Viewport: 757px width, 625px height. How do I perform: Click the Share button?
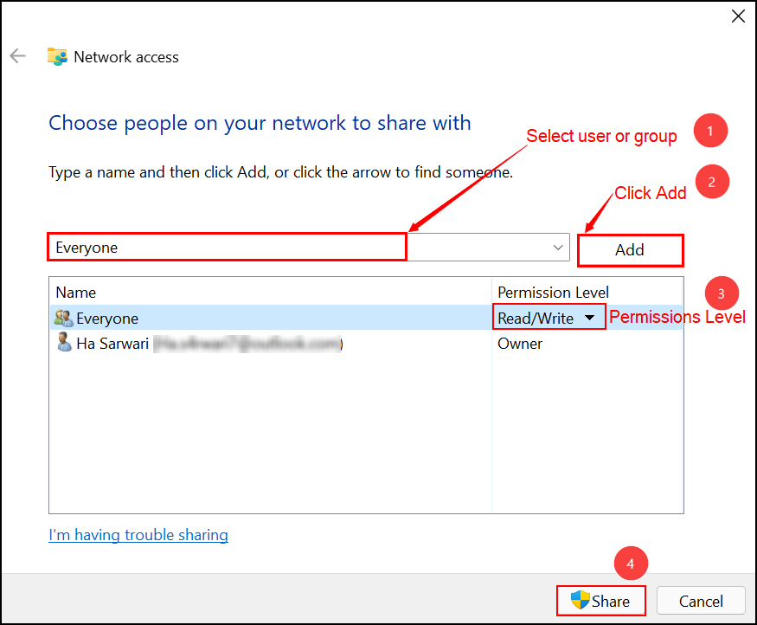coord(601,601)
